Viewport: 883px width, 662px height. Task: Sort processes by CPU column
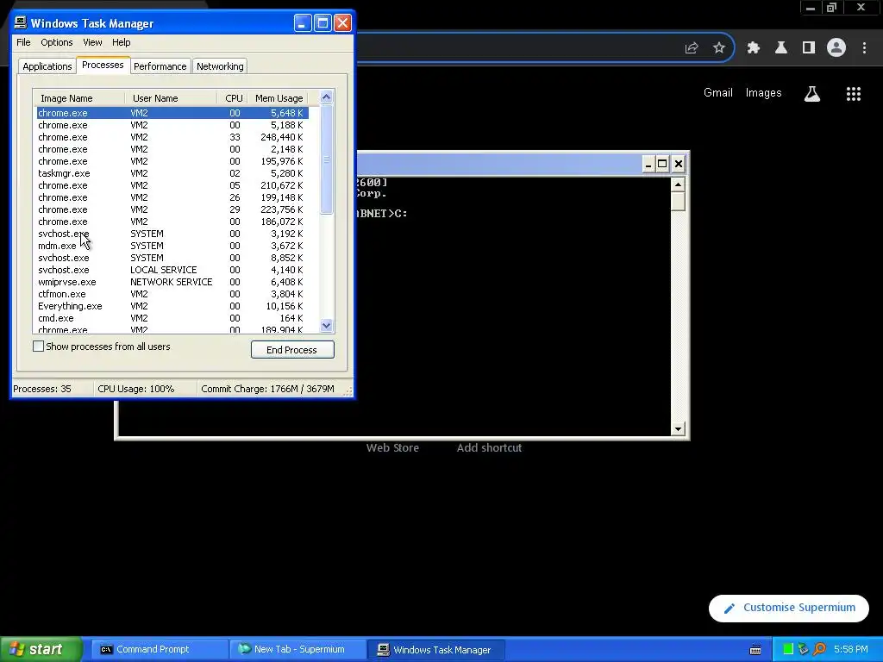[x=232, y=98]
